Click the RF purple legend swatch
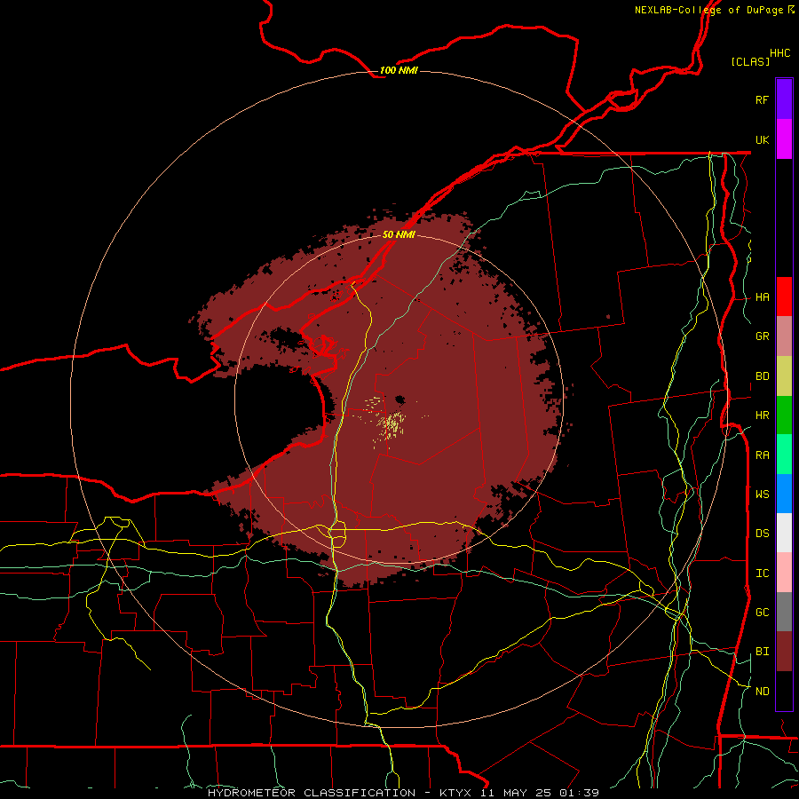Screen dimensions: 799x799 (x=784, y=99)
